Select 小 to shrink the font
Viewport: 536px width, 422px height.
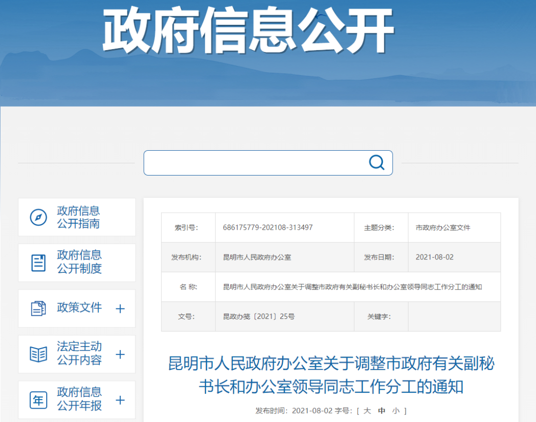[x=396, y=411]
